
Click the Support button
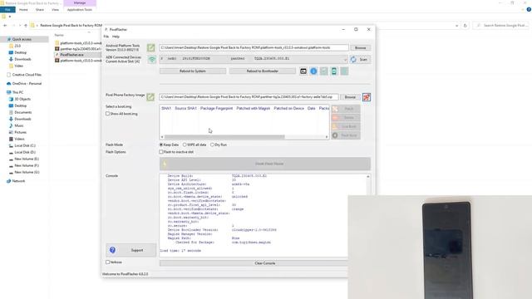[131, 250]
